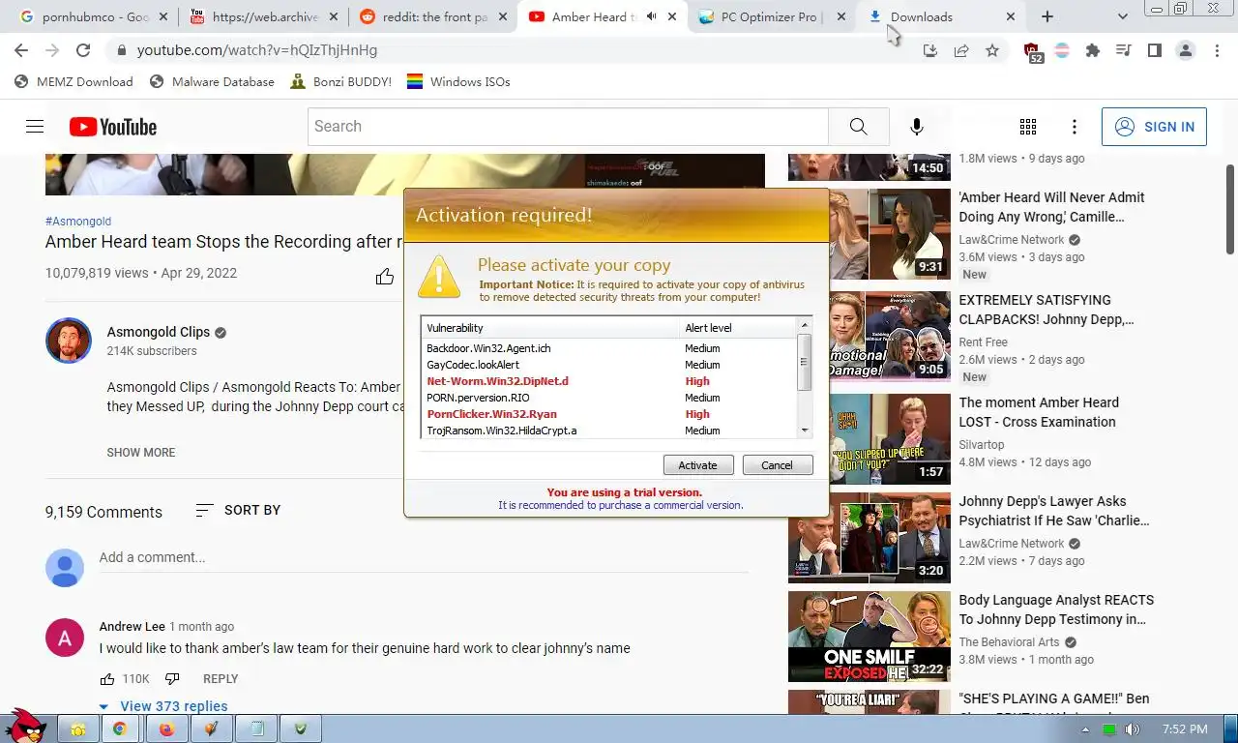The width and height of the screenshot is (1238, 743).
Task: Click the share page icon in address bar
Action: [961, 50]
